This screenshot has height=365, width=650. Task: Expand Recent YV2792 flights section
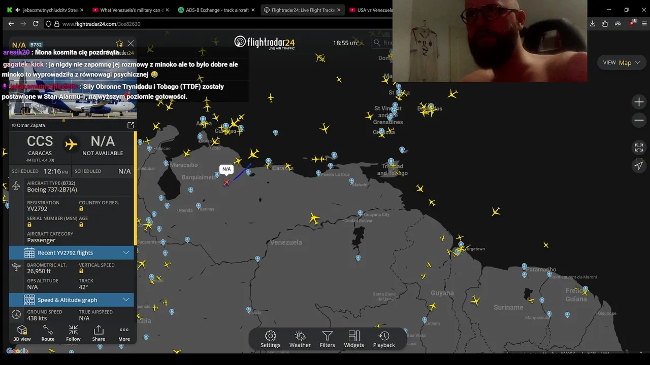72,252
